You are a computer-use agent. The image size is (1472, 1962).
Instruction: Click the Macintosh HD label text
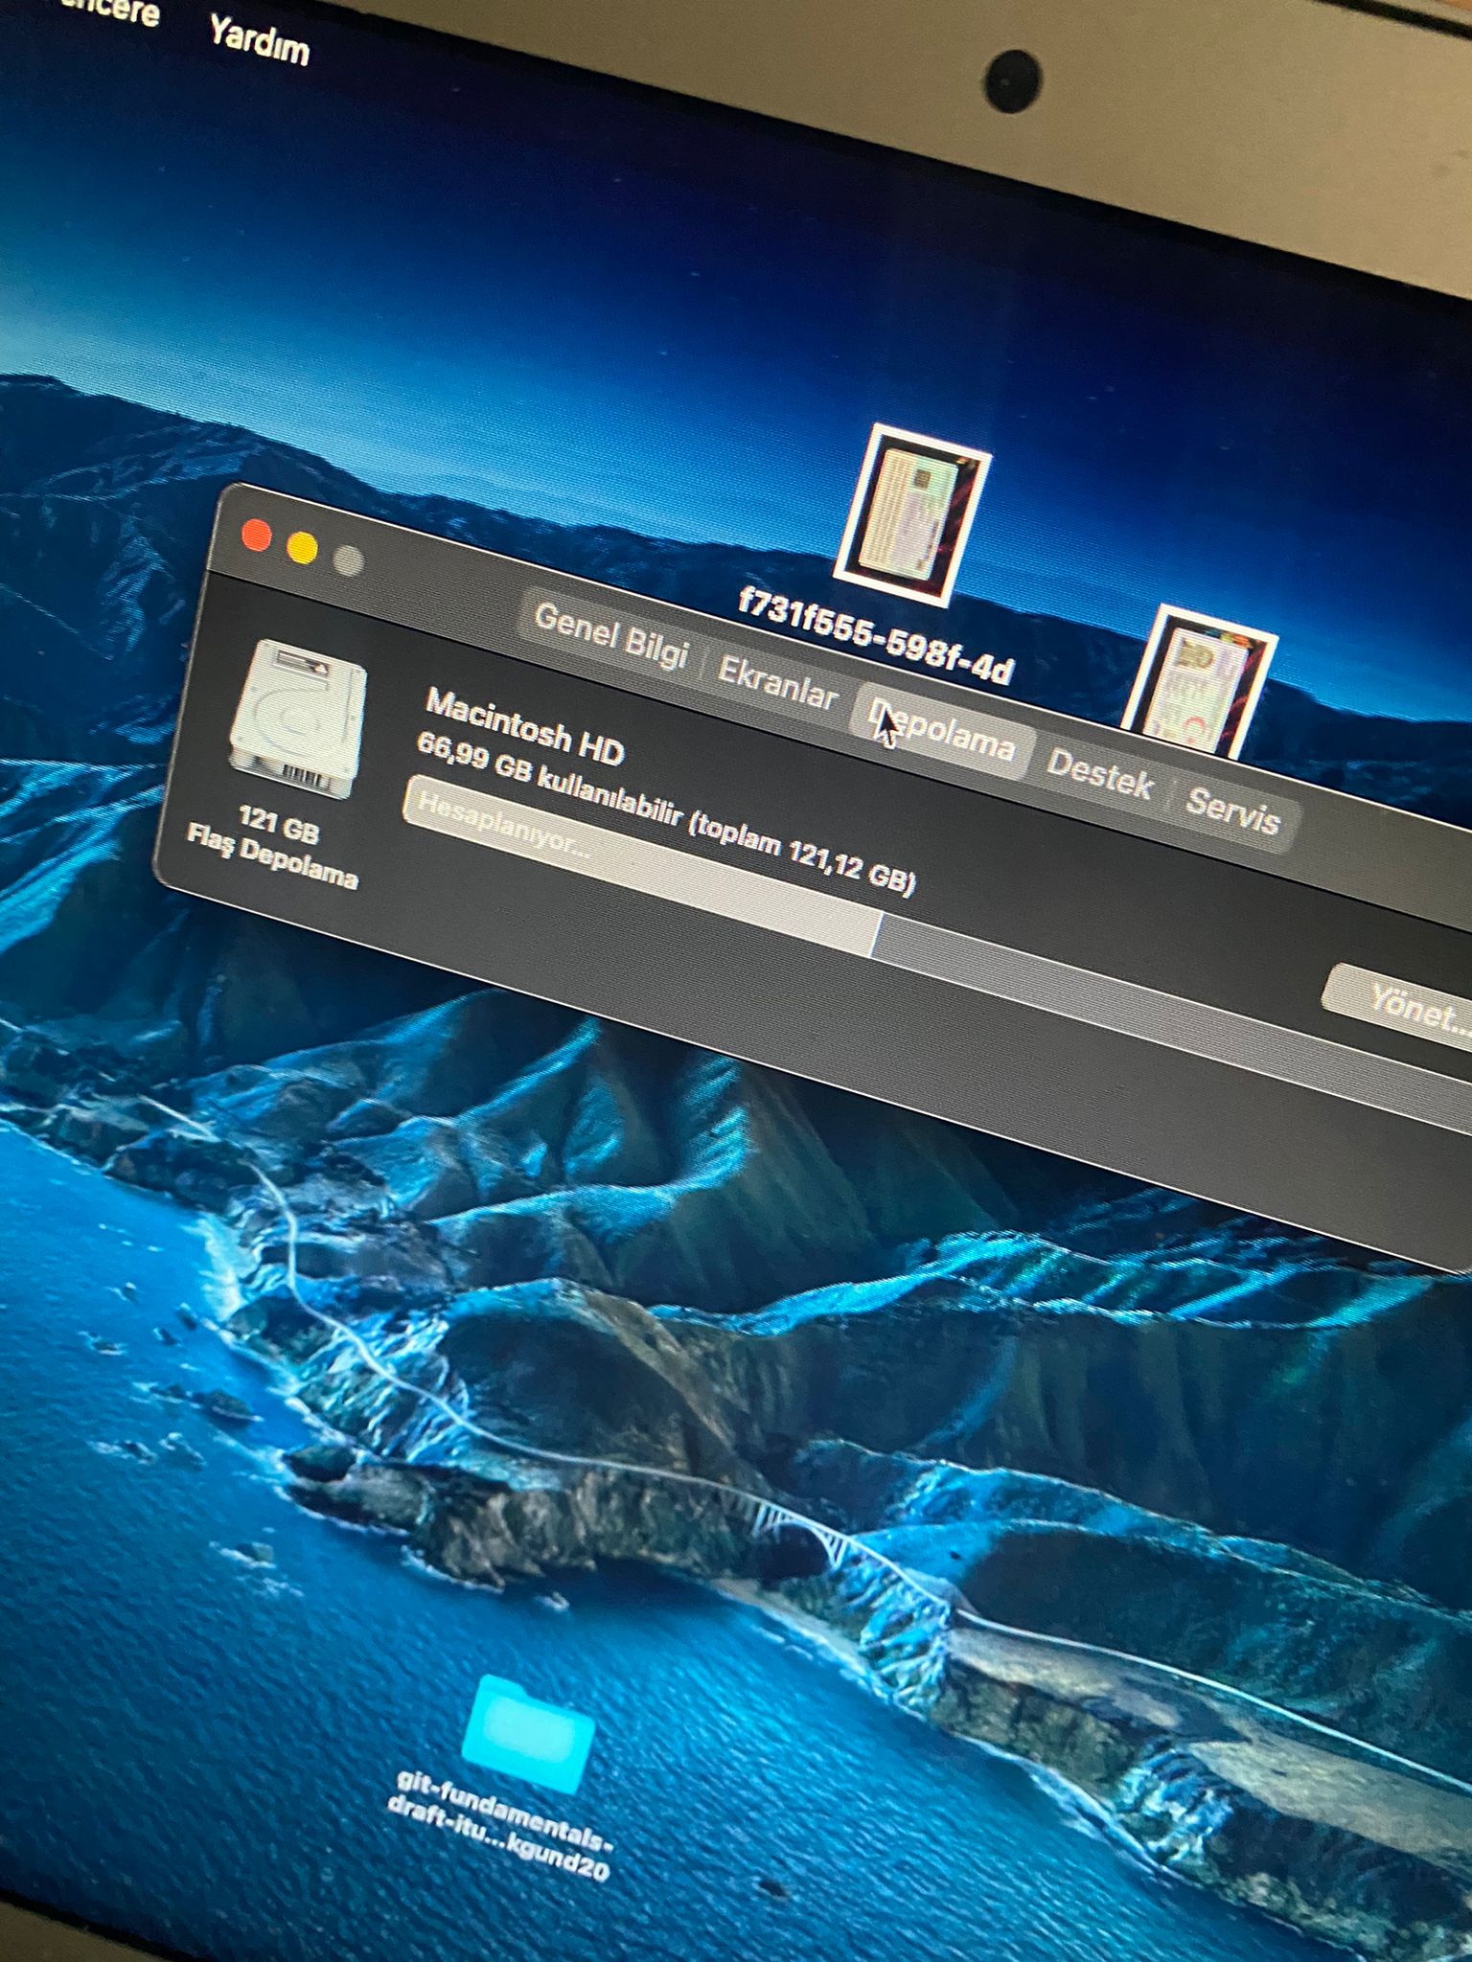pyautogui.click(x=524, y=728)
